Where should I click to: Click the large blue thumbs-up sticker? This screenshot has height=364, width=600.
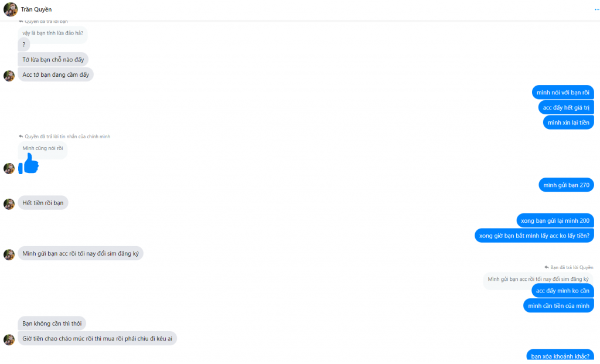click(x=29, y=164)
